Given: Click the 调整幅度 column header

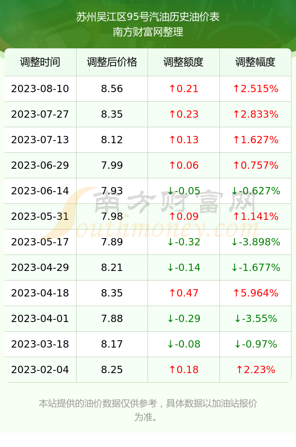Looking at the screenshot, I should [255, 62].
